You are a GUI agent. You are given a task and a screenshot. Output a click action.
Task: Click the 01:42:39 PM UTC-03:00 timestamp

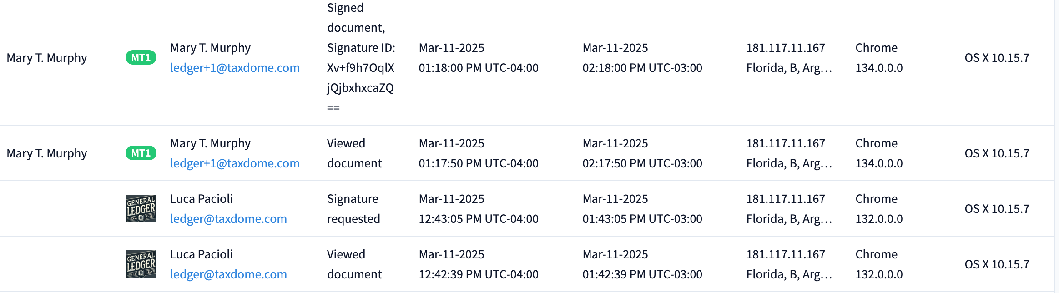coord(642,274)
